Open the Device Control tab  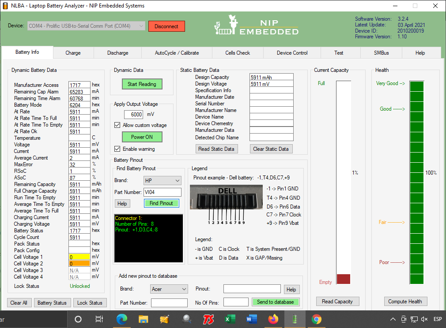[x=292, y=53]
